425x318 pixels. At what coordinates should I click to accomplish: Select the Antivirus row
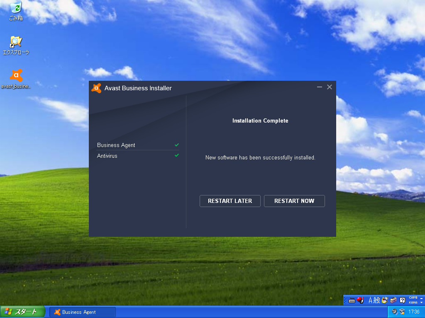138,156
